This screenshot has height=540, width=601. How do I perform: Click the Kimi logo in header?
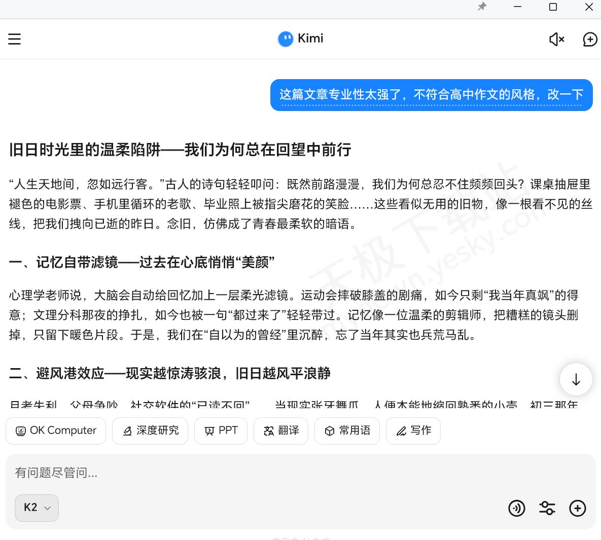(300, 39)
